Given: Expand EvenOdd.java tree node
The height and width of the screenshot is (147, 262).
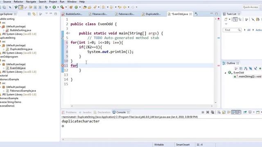Looking at the screenshot, I should [x=4, y=68].
